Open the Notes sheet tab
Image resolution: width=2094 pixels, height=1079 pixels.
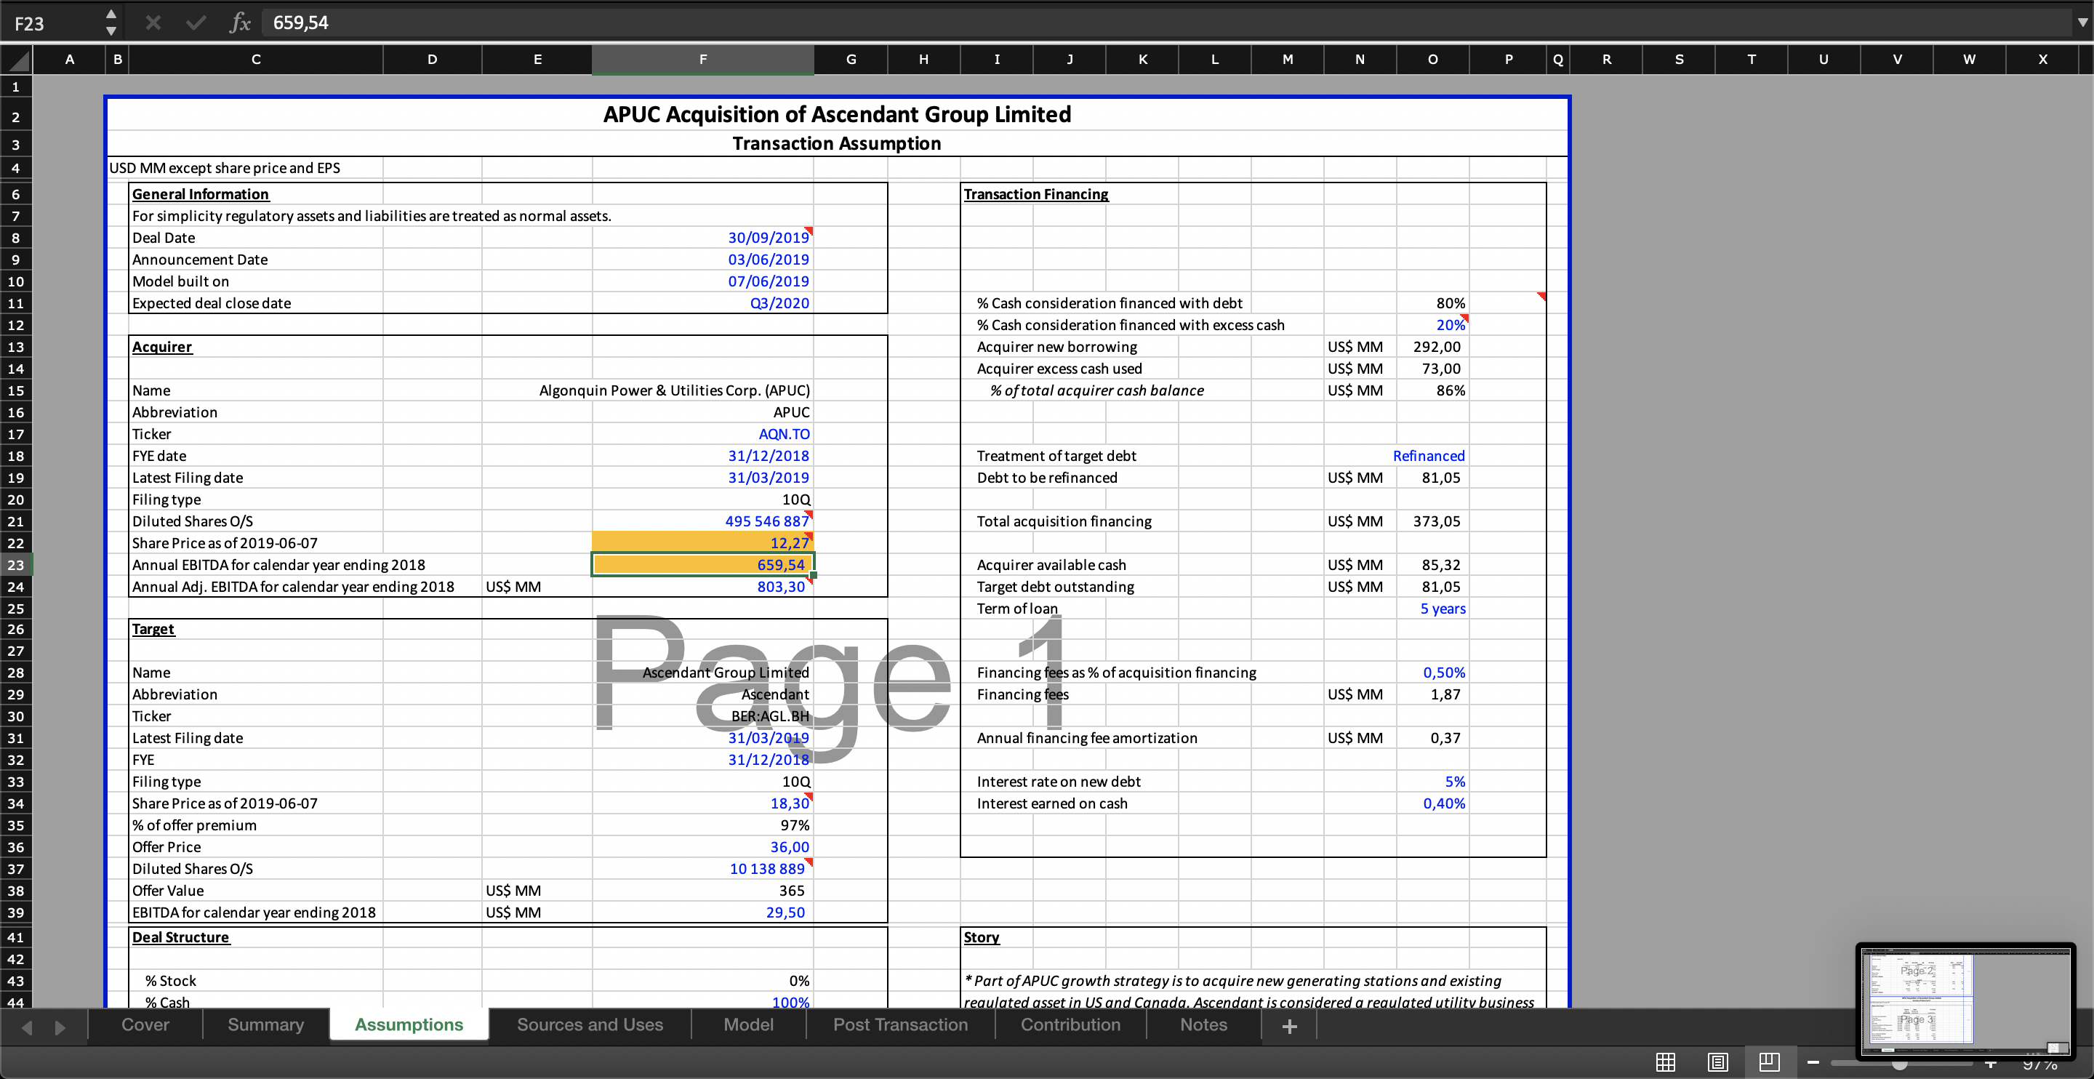[1204, 1024]
